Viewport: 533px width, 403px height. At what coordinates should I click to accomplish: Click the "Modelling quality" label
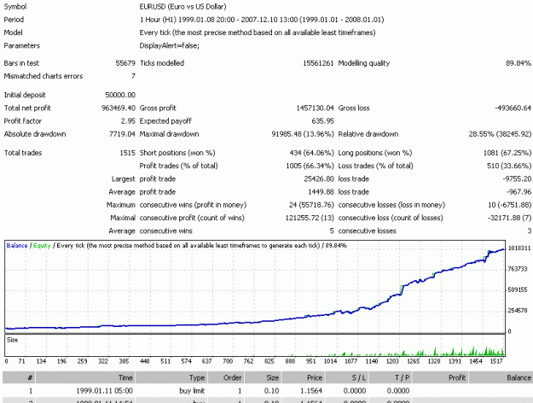click(363, 63)
